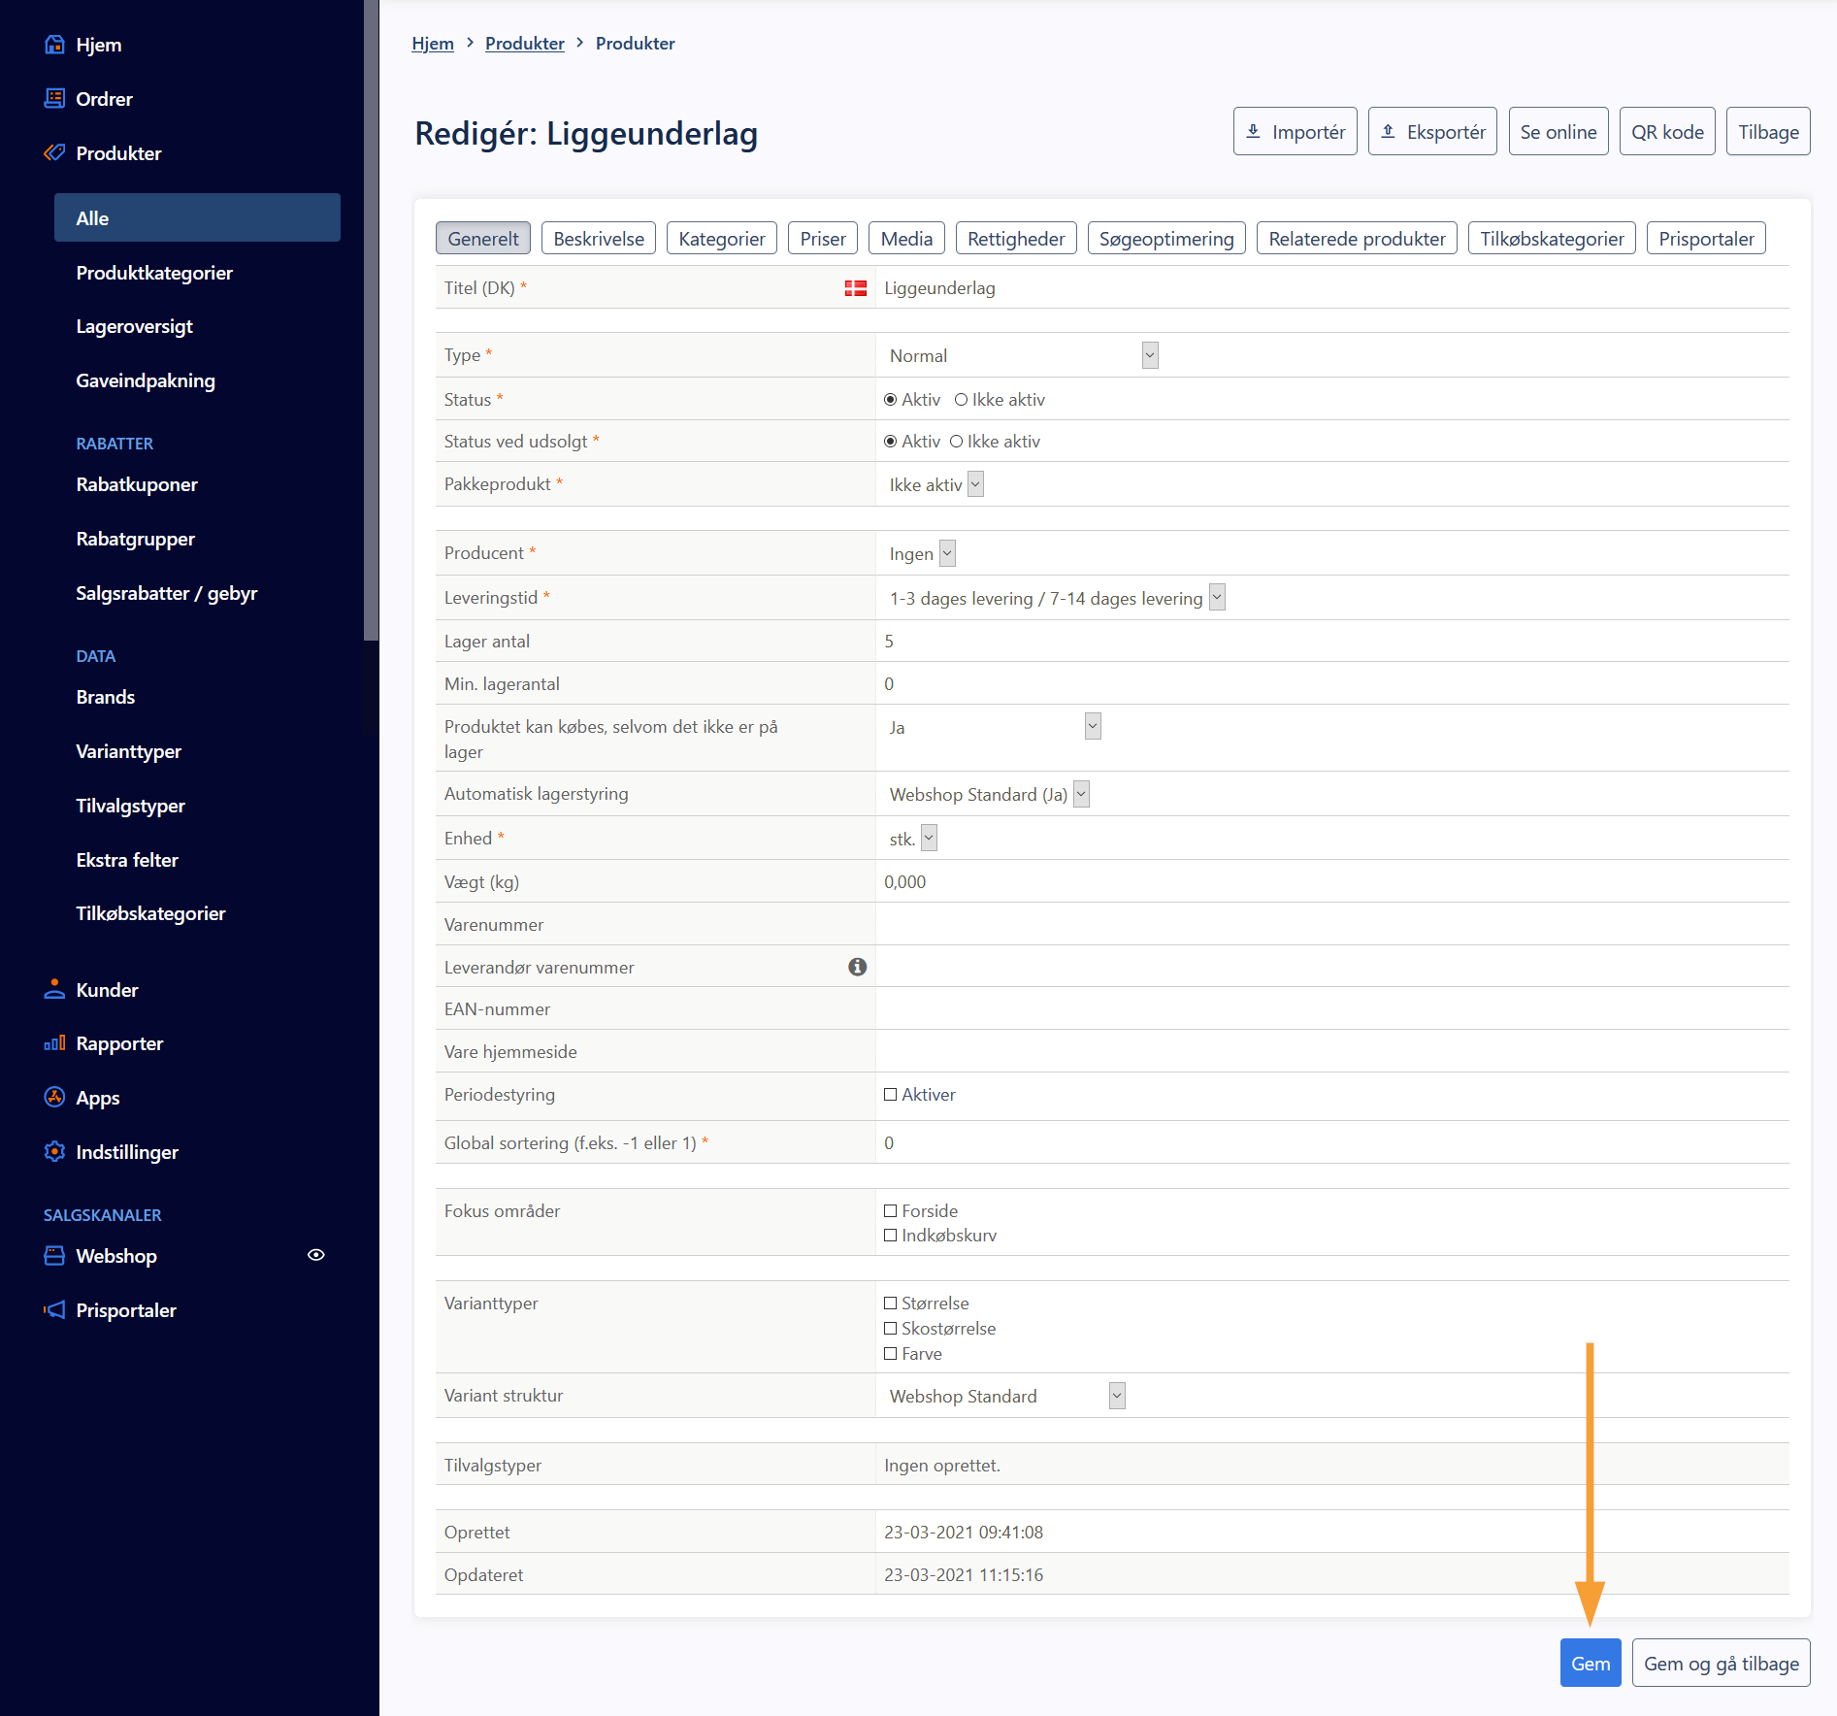
Task: Open Produktkategorier in the sidebar
Action: pos(154,273)
